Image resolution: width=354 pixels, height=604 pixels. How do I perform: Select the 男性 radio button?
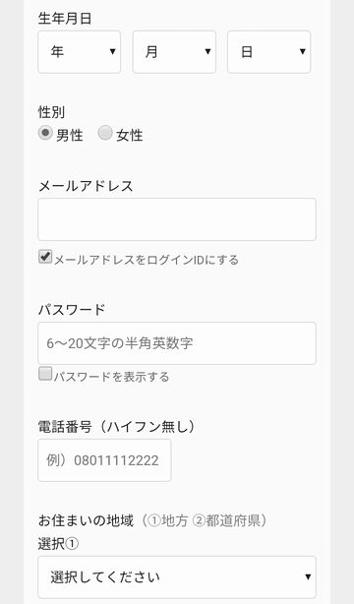click(x=45, y=133)
